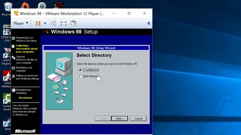This screenshot has width=241, height=135.
Task: Open the Recycle Bin desktop icon
Action: click(7, 9)
